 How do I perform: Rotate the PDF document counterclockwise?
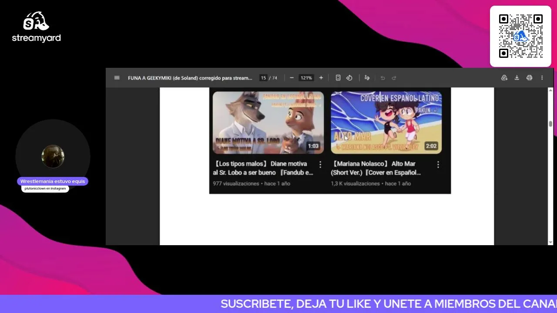coord(349,78)
